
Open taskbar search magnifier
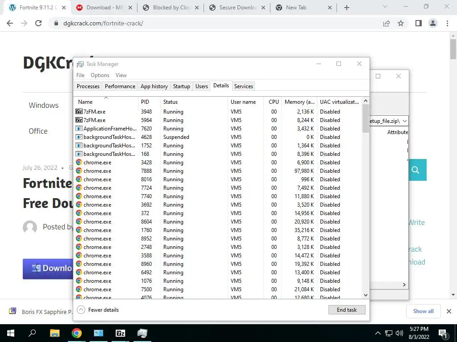32,333
